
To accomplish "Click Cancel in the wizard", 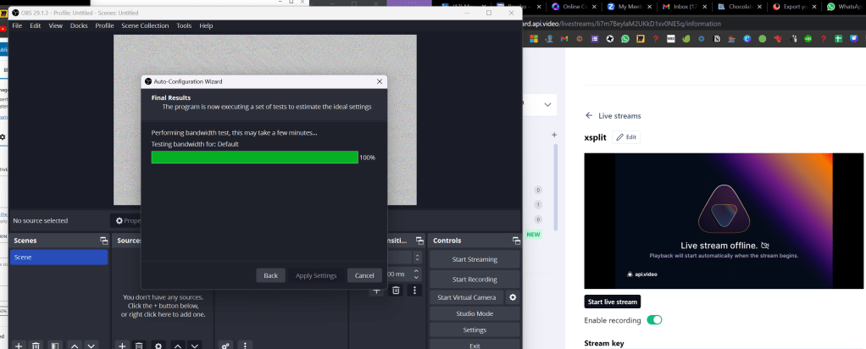I will [364, 275].
